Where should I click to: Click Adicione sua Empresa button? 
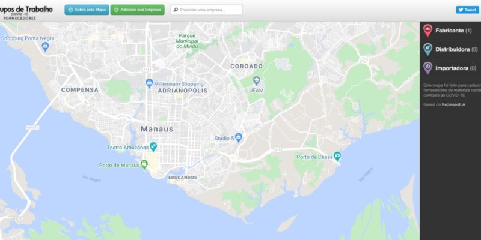[x=138, y=10]
